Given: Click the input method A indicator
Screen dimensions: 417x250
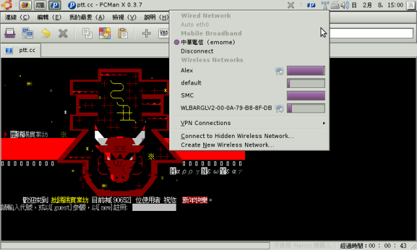Looking at the screenshot, I should click(x=411, y=5).
